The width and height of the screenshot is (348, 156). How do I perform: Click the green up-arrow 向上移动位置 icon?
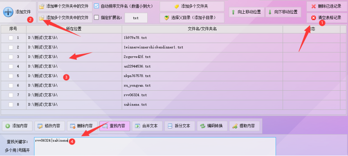click(233, 12)
